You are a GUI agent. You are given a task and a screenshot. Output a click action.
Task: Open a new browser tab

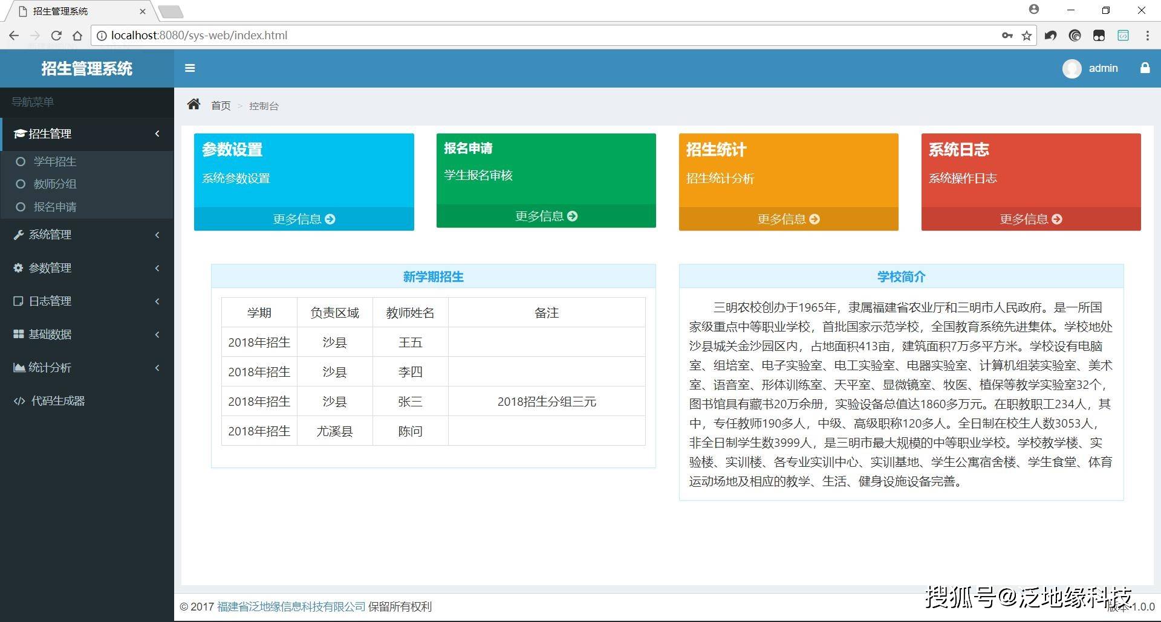point(171,11)
